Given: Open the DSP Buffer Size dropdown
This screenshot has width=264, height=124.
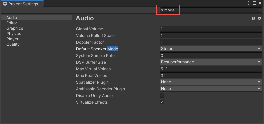Looking at the screenshot, I should 211,62.
